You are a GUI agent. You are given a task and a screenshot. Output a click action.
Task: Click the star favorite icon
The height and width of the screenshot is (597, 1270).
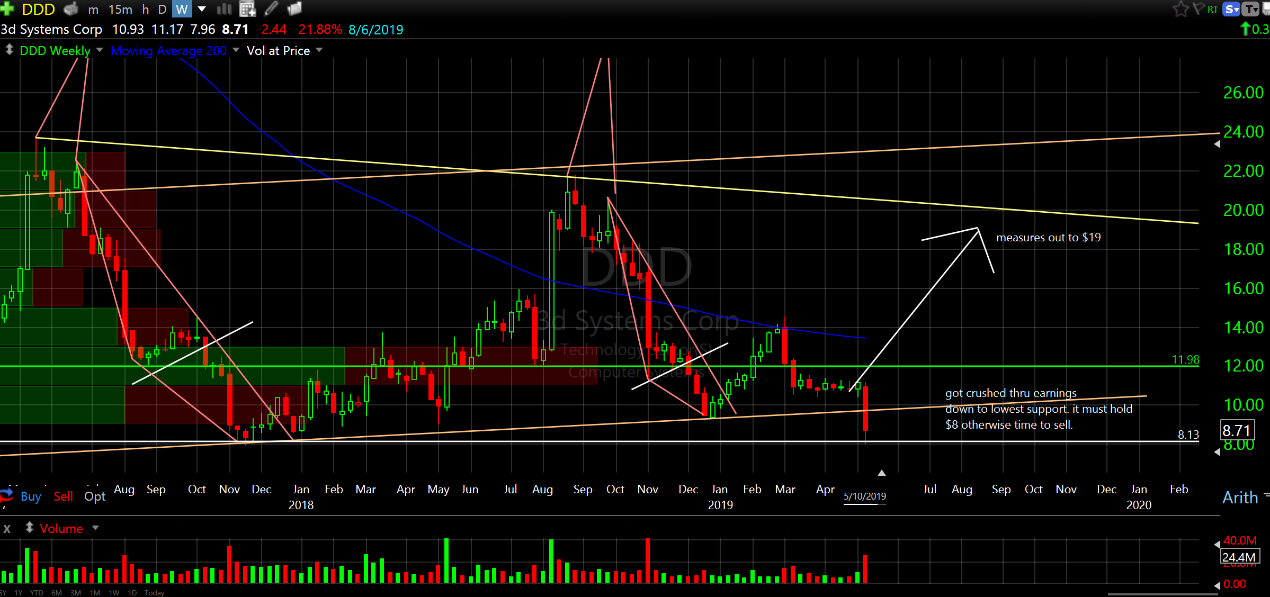click(1180, 9)
